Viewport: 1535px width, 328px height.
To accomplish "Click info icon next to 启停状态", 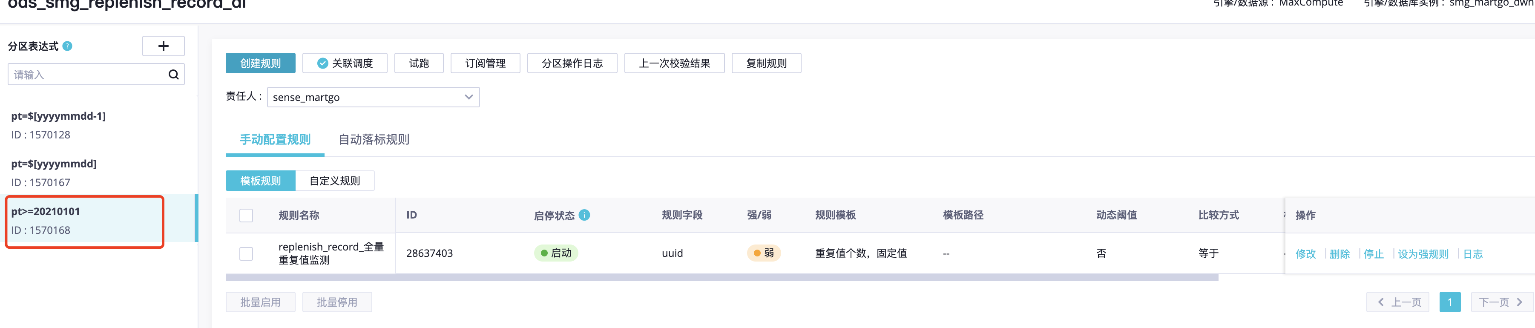I will coord(584,215).
